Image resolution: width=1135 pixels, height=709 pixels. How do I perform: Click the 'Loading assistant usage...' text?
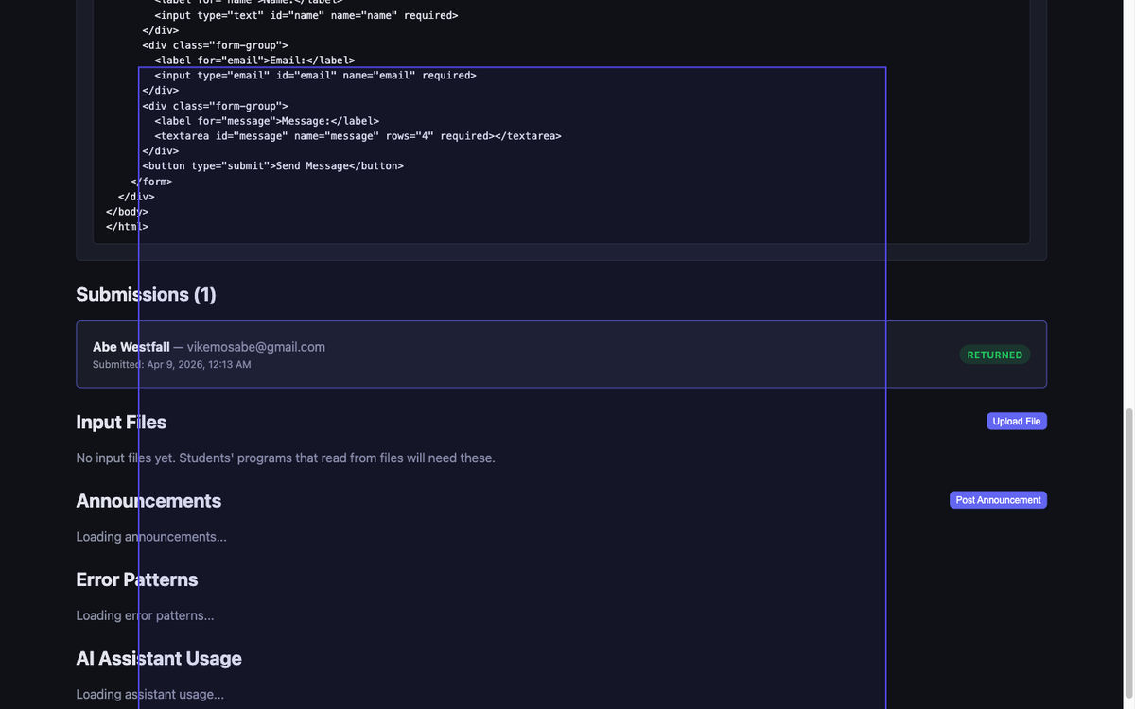pos(149,694)
